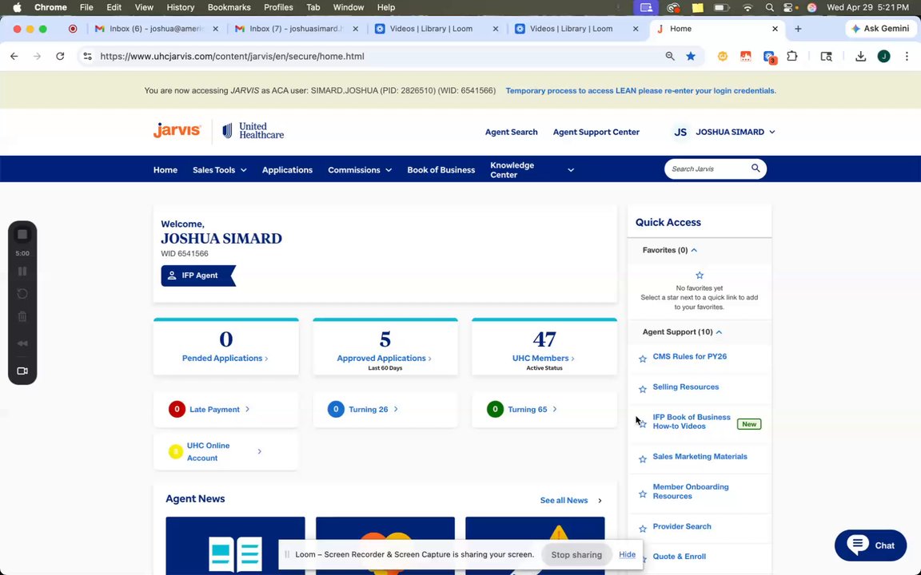
Task: Switch to Gmail Inbox (7) tab
Action: [297, 29]
